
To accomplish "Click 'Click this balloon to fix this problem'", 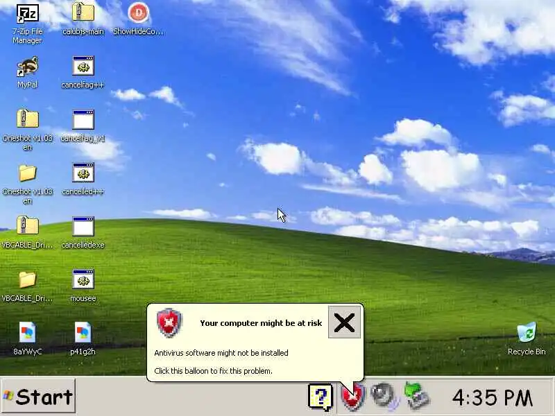I will tap(214, 371).
